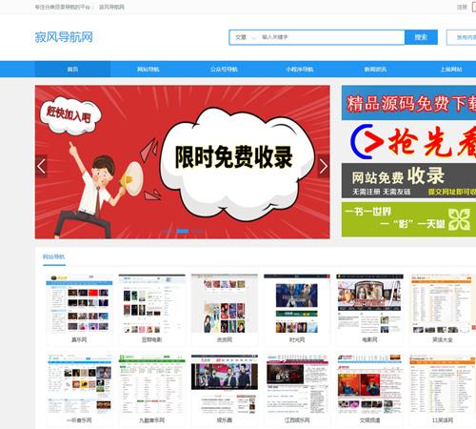Open the 电影网 site thumbnail

369,303
